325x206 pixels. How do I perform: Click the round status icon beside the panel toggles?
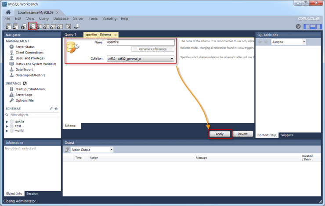[x=298, y=26]
